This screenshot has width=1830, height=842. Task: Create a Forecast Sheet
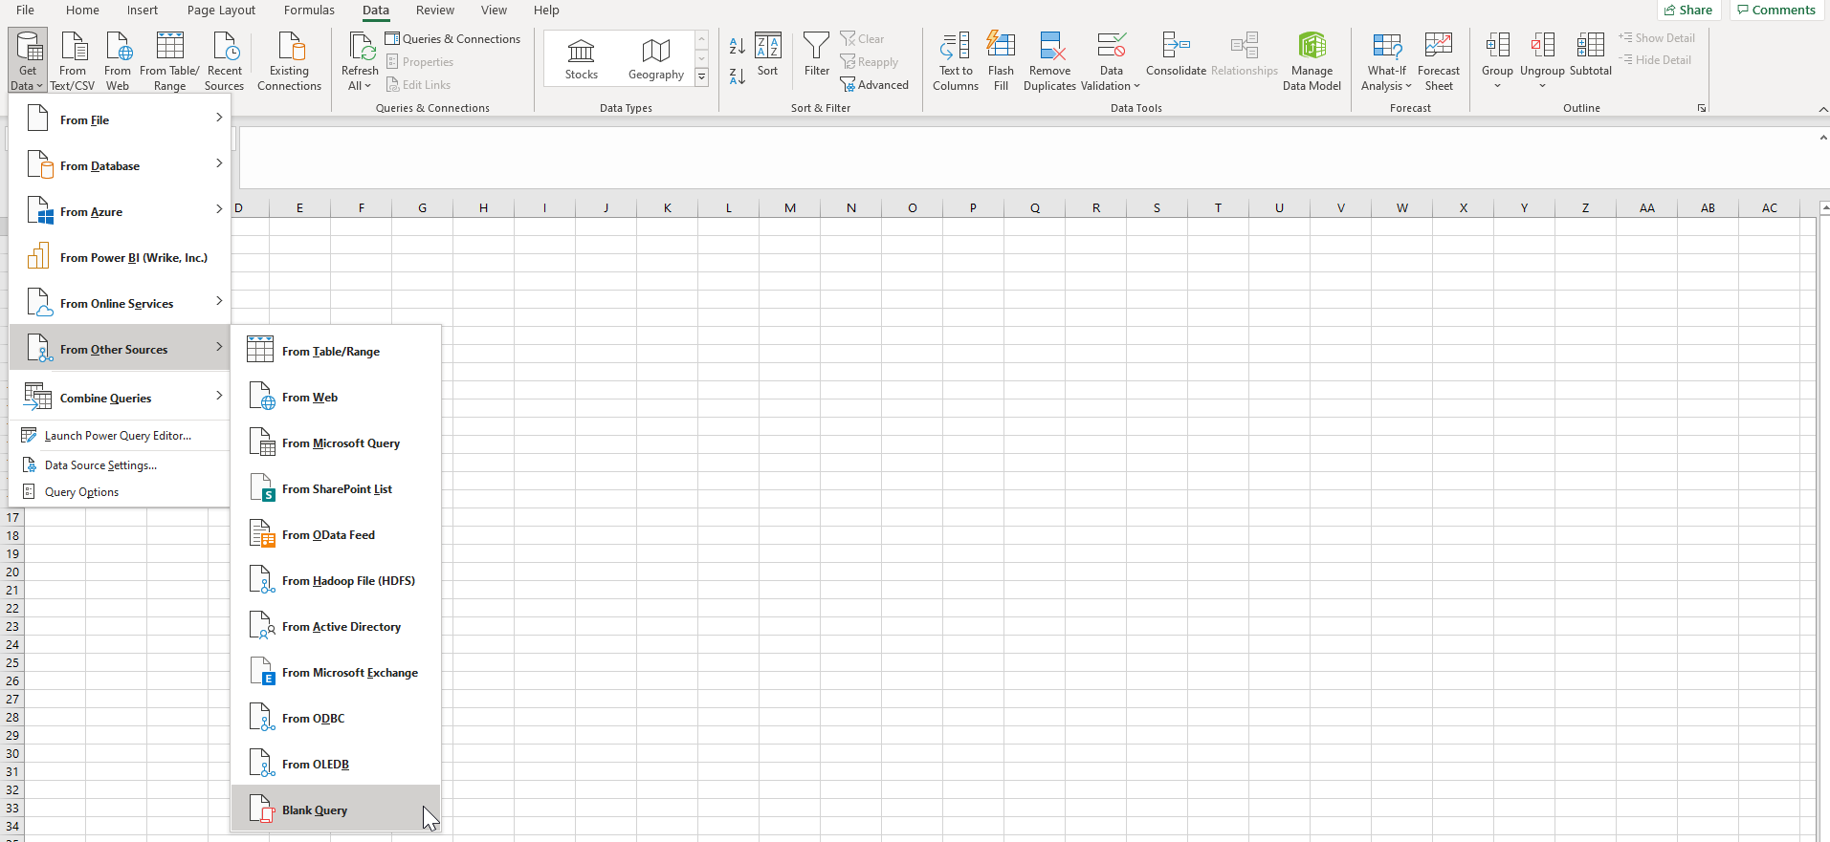tap(1439, 61)
